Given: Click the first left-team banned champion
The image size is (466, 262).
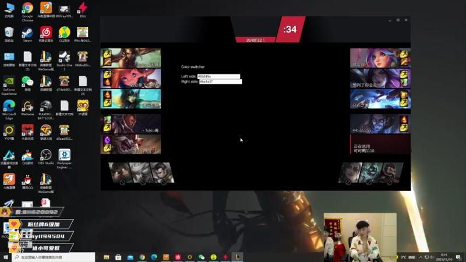Looking at the screenshot, I should 120,172.
